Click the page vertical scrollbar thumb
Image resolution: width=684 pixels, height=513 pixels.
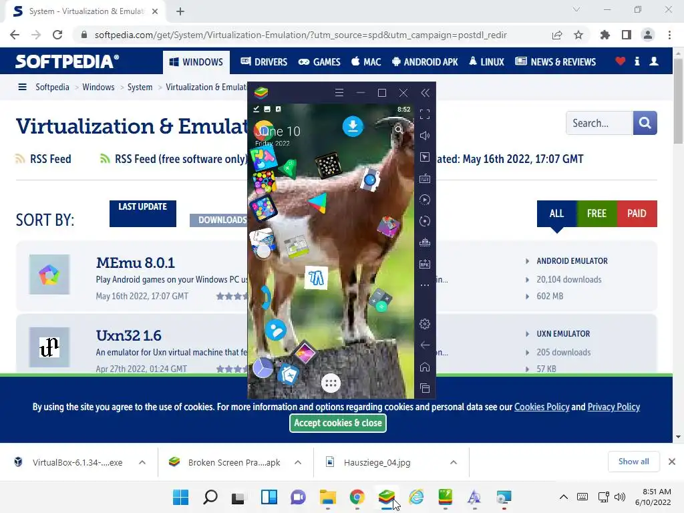[x=678, y=101]
